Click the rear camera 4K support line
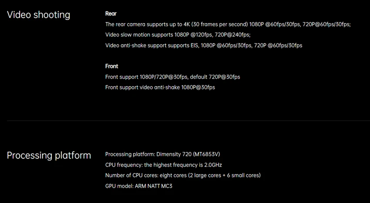The height and width of the screenshot is (203, 370). [228, 24]
